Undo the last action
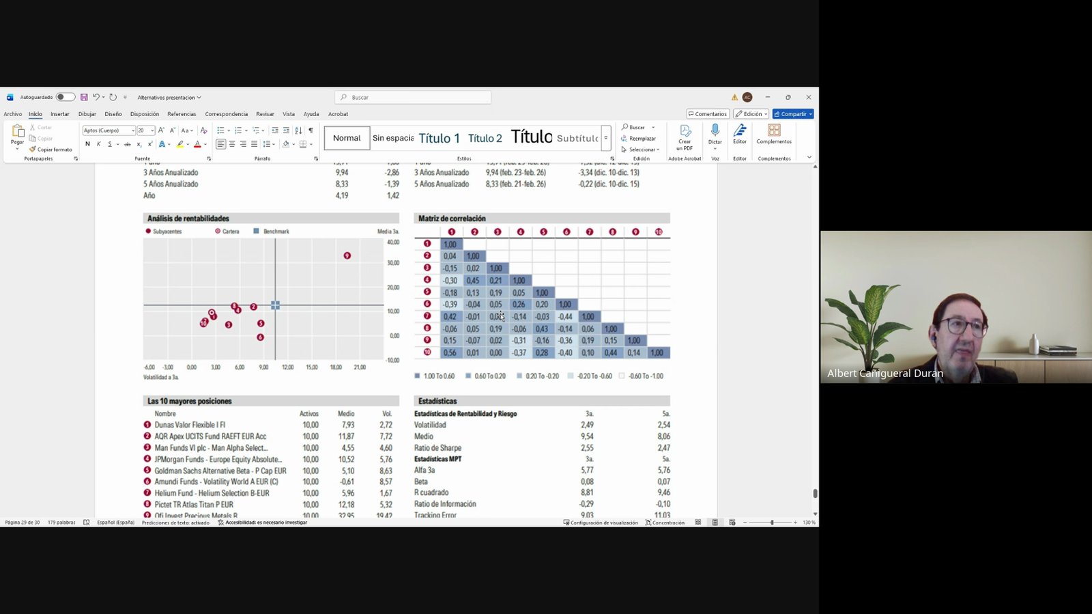This screenshot has height=614, width=1092. pos(96,98)
